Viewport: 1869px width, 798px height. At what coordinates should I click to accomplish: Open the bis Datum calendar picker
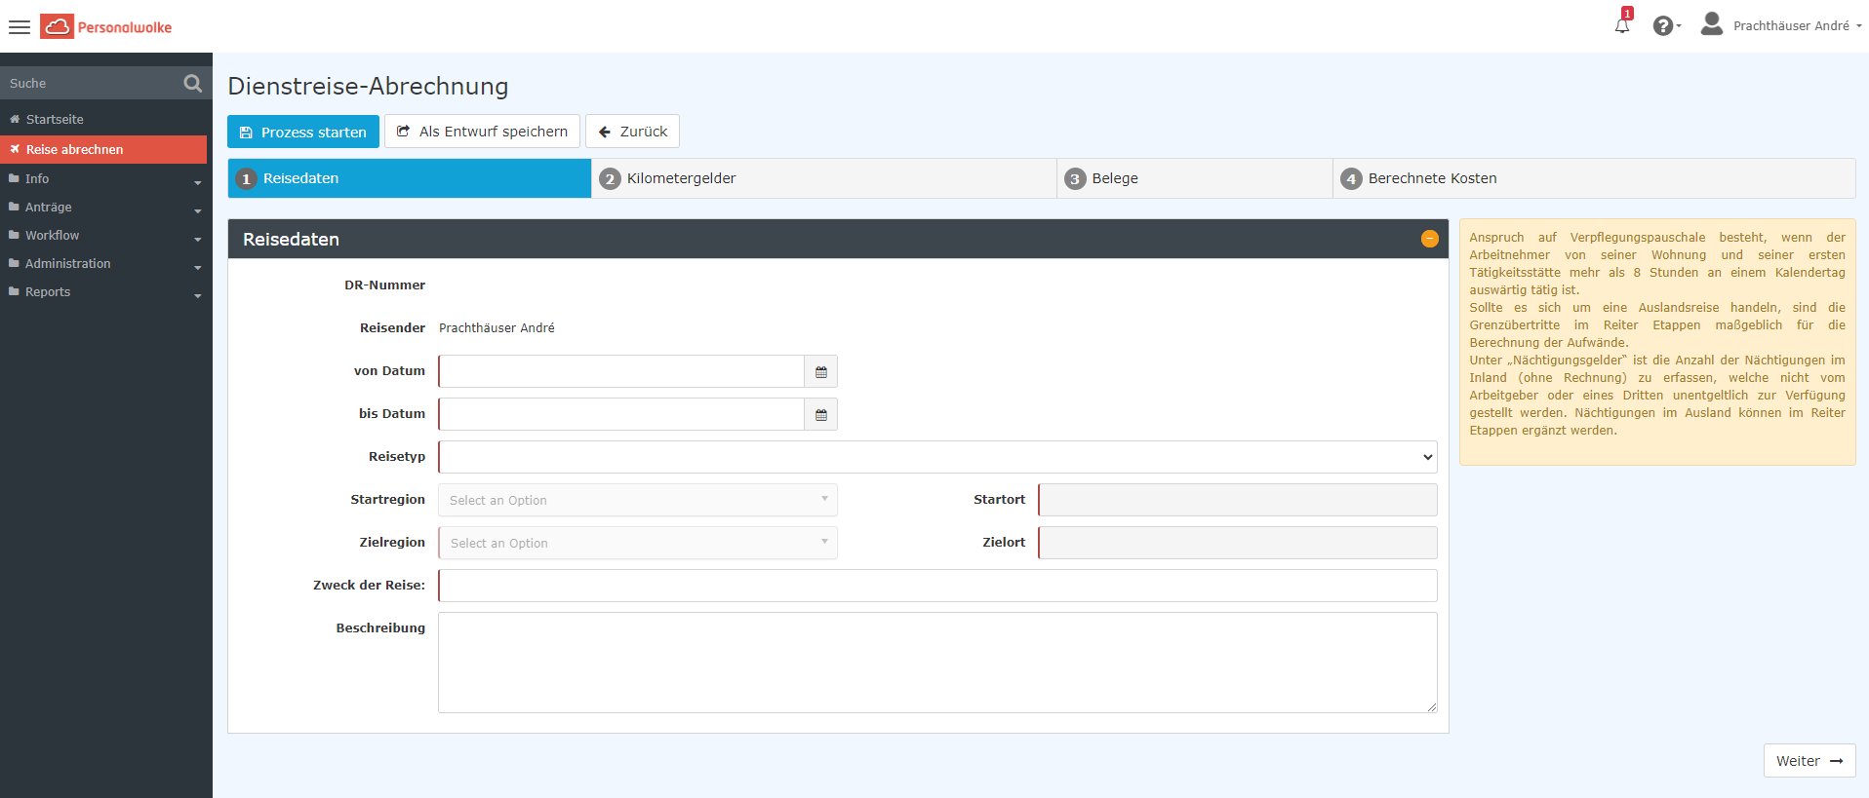click(x=820, y=415)
